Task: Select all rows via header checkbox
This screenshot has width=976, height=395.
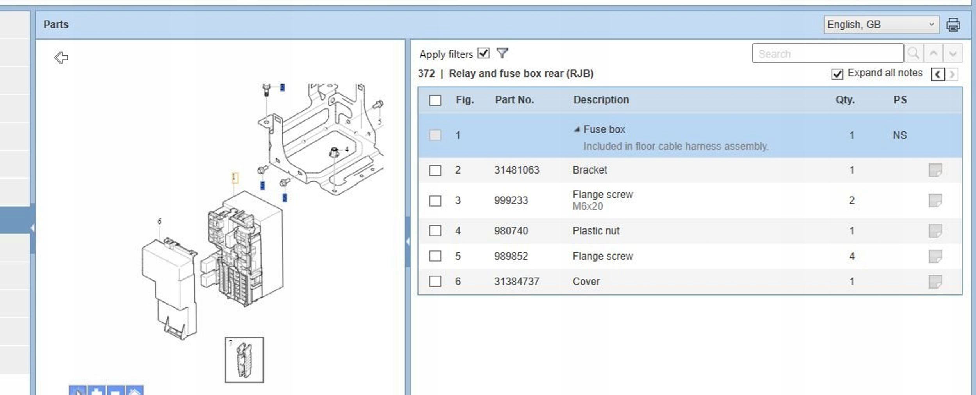Action: click(435, 100)
